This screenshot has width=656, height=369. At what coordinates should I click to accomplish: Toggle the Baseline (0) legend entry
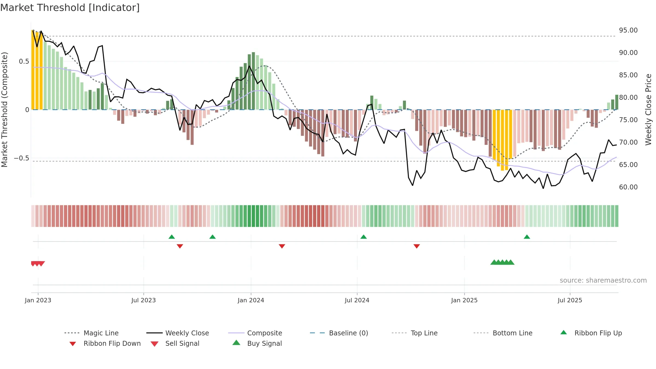click(339, 333)
